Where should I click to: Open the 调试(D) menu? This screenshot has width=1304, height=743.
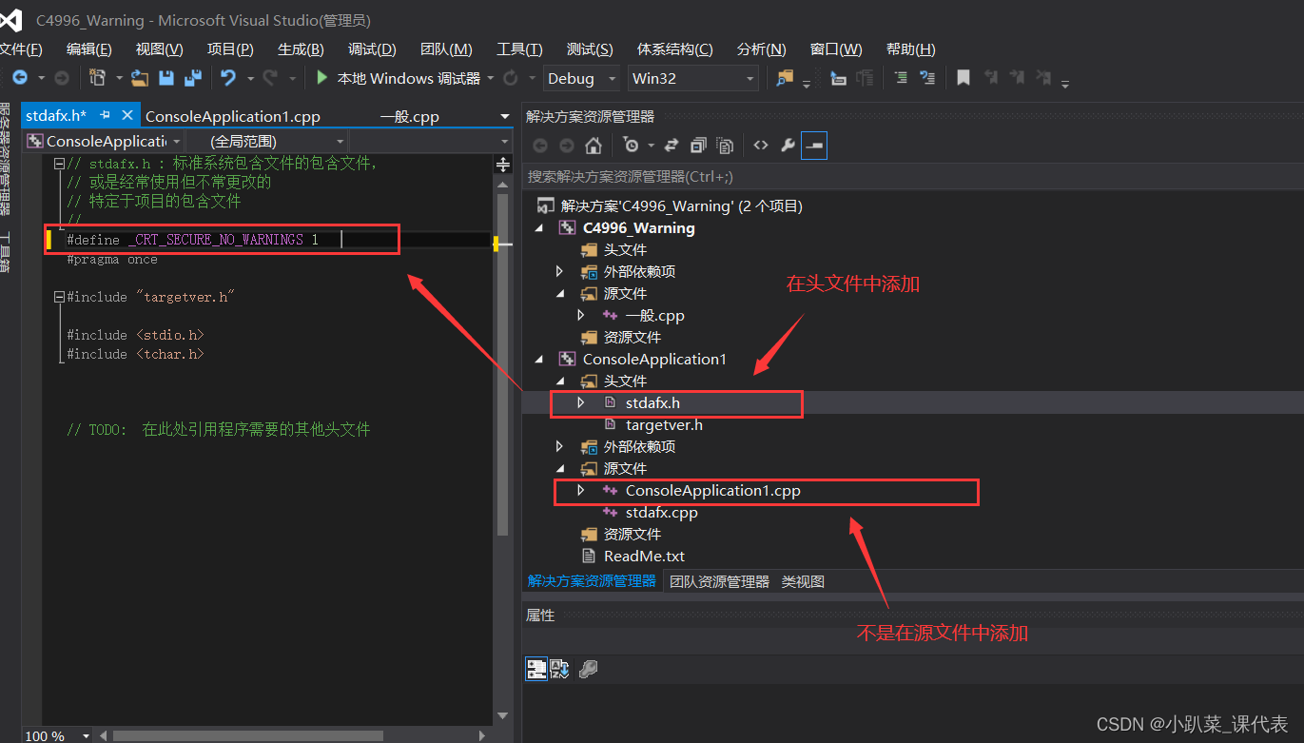point(371,49)
